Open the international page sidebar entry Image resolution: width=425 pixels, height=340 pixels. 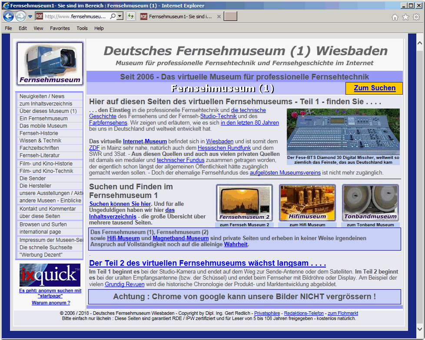(x=50, y=231)
